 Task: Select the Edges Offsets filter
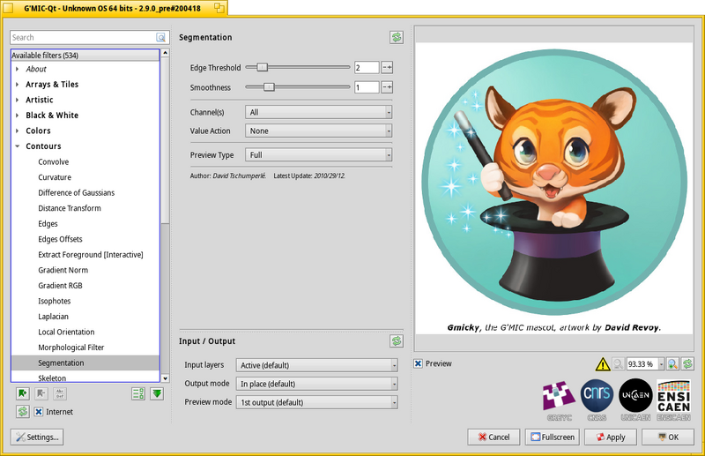point(60,239)
